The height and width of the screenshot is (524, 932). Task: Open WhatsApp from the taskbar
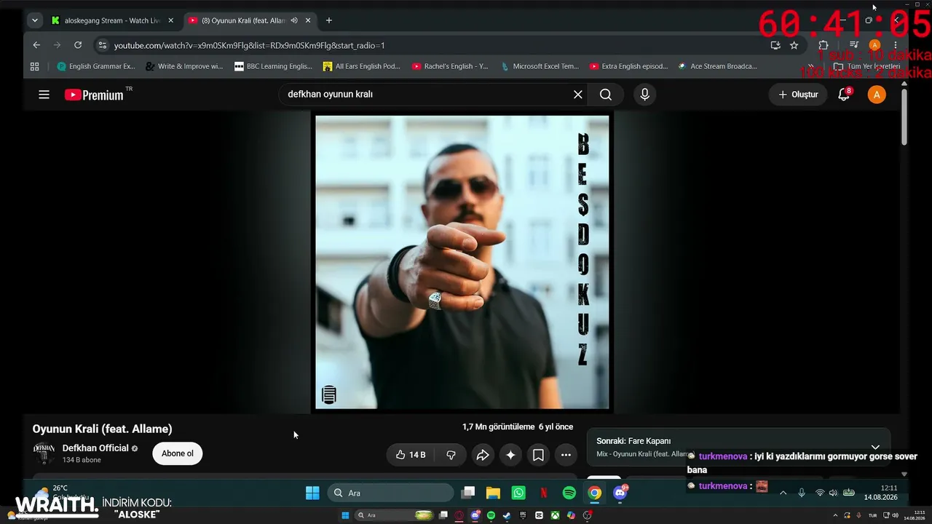click(x=518, y=493)
